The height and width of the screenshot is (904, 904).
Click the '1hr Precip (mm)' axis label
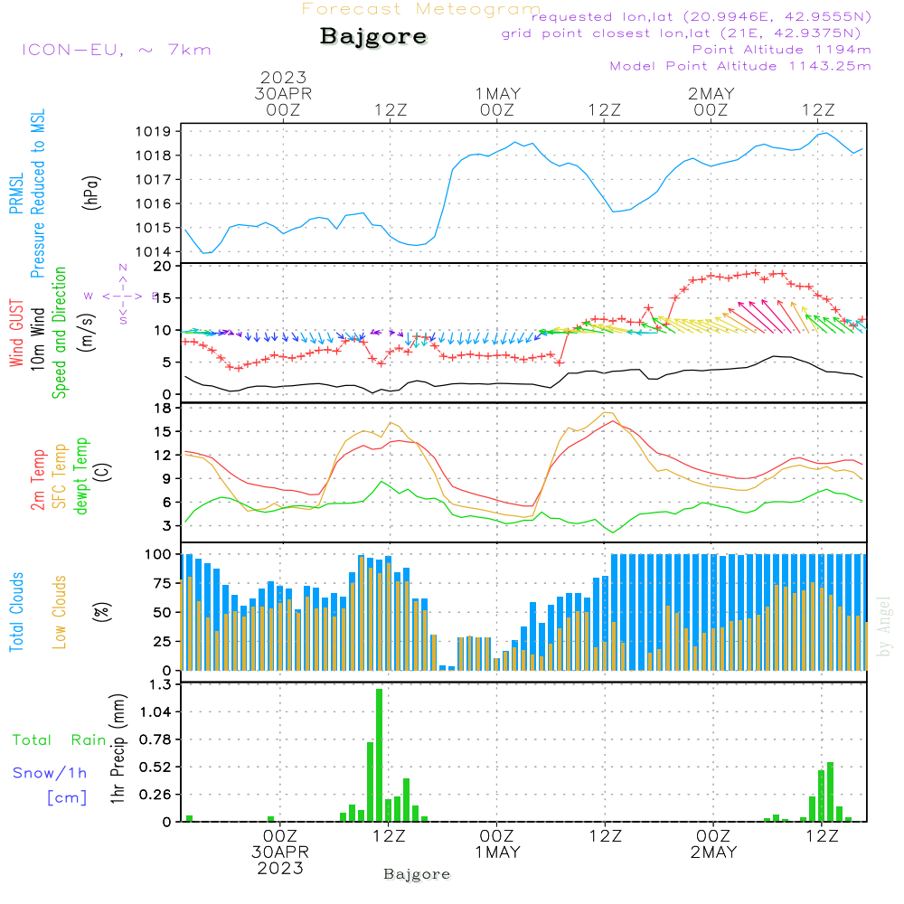[118, 749]
